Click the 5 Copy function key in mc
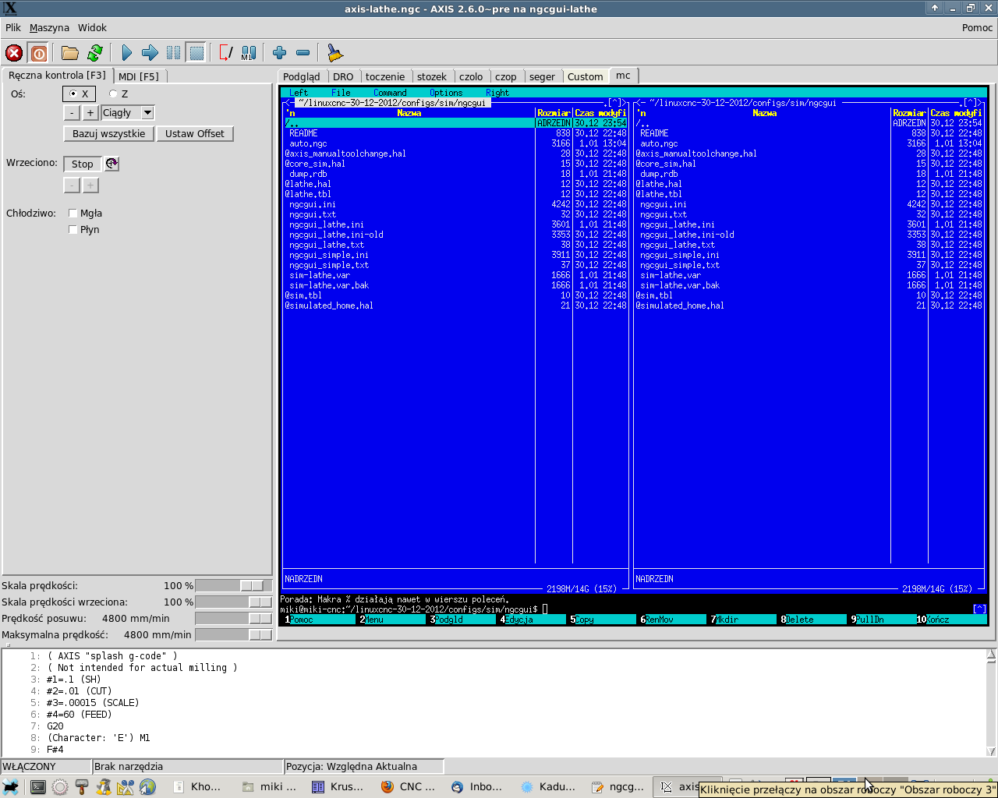The image size is (998, 798). (x=602, y=620)
